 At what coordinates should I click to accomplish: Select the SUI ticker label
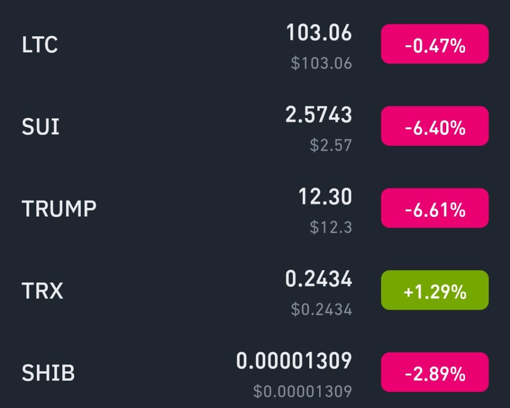41,126
